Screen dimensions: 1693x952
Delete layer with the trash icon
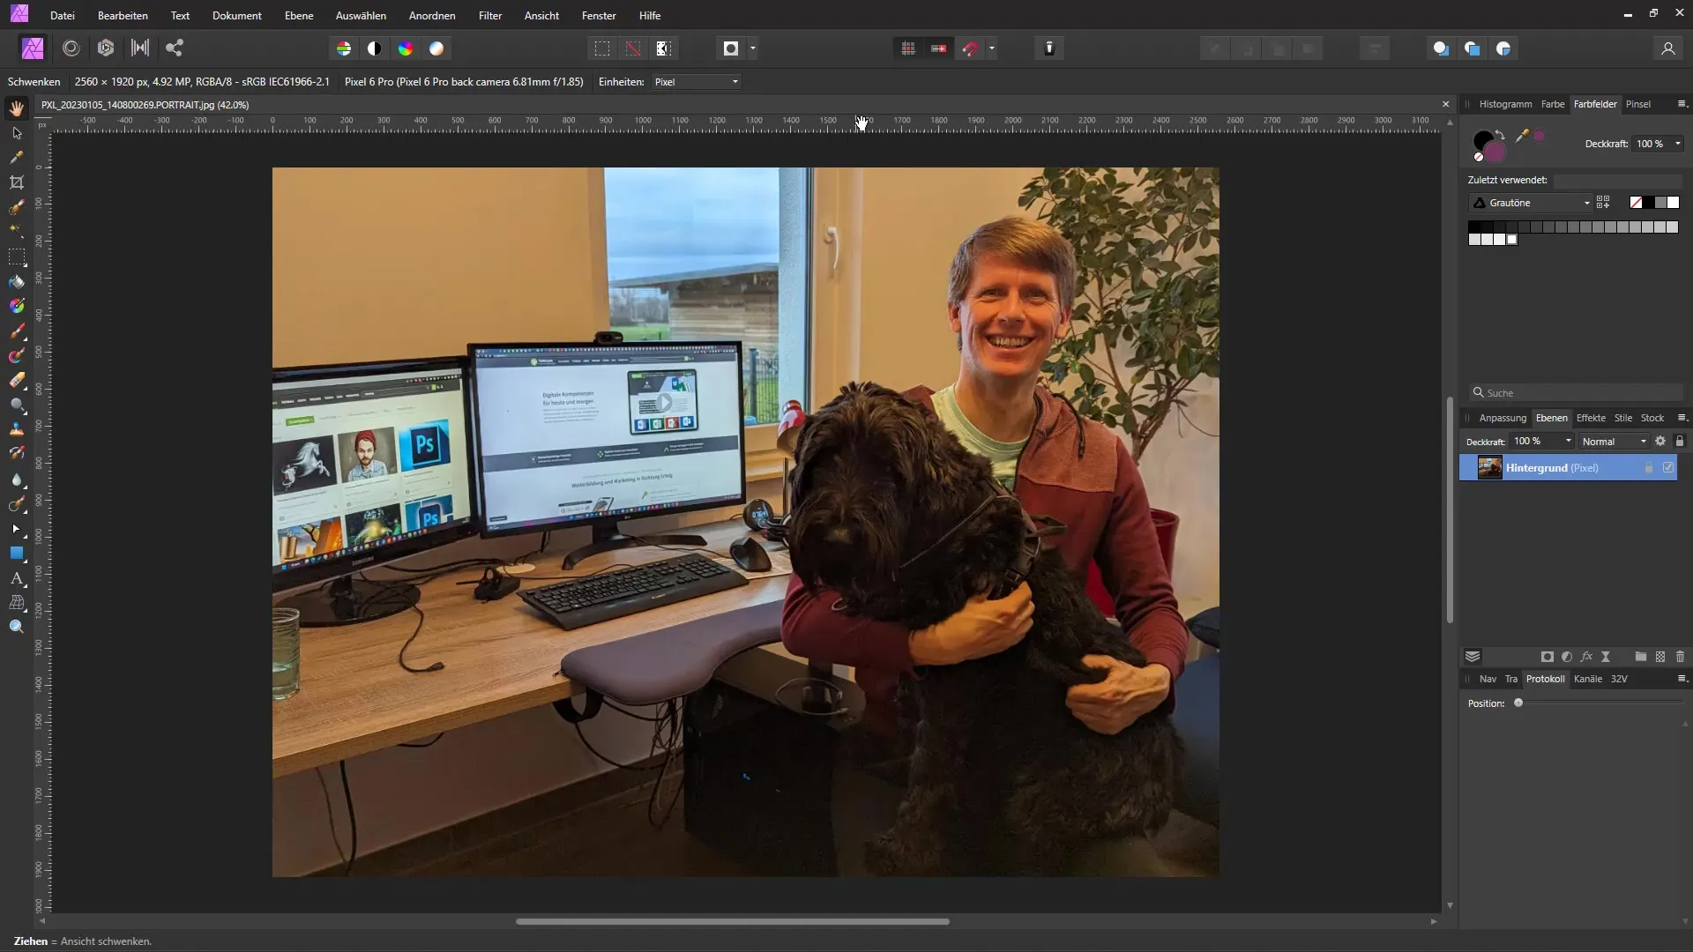pyautogui.click(x=1680, y=657)
